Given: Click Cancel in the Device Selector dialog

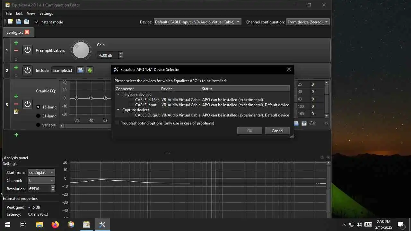Looking at the screenshot, I should pyautogui.click(x=277, y=131).
